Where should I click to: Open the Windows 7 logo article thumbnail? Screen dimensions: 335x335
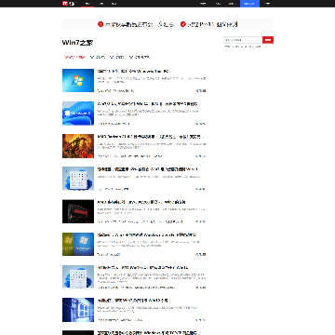click(78, 80)
